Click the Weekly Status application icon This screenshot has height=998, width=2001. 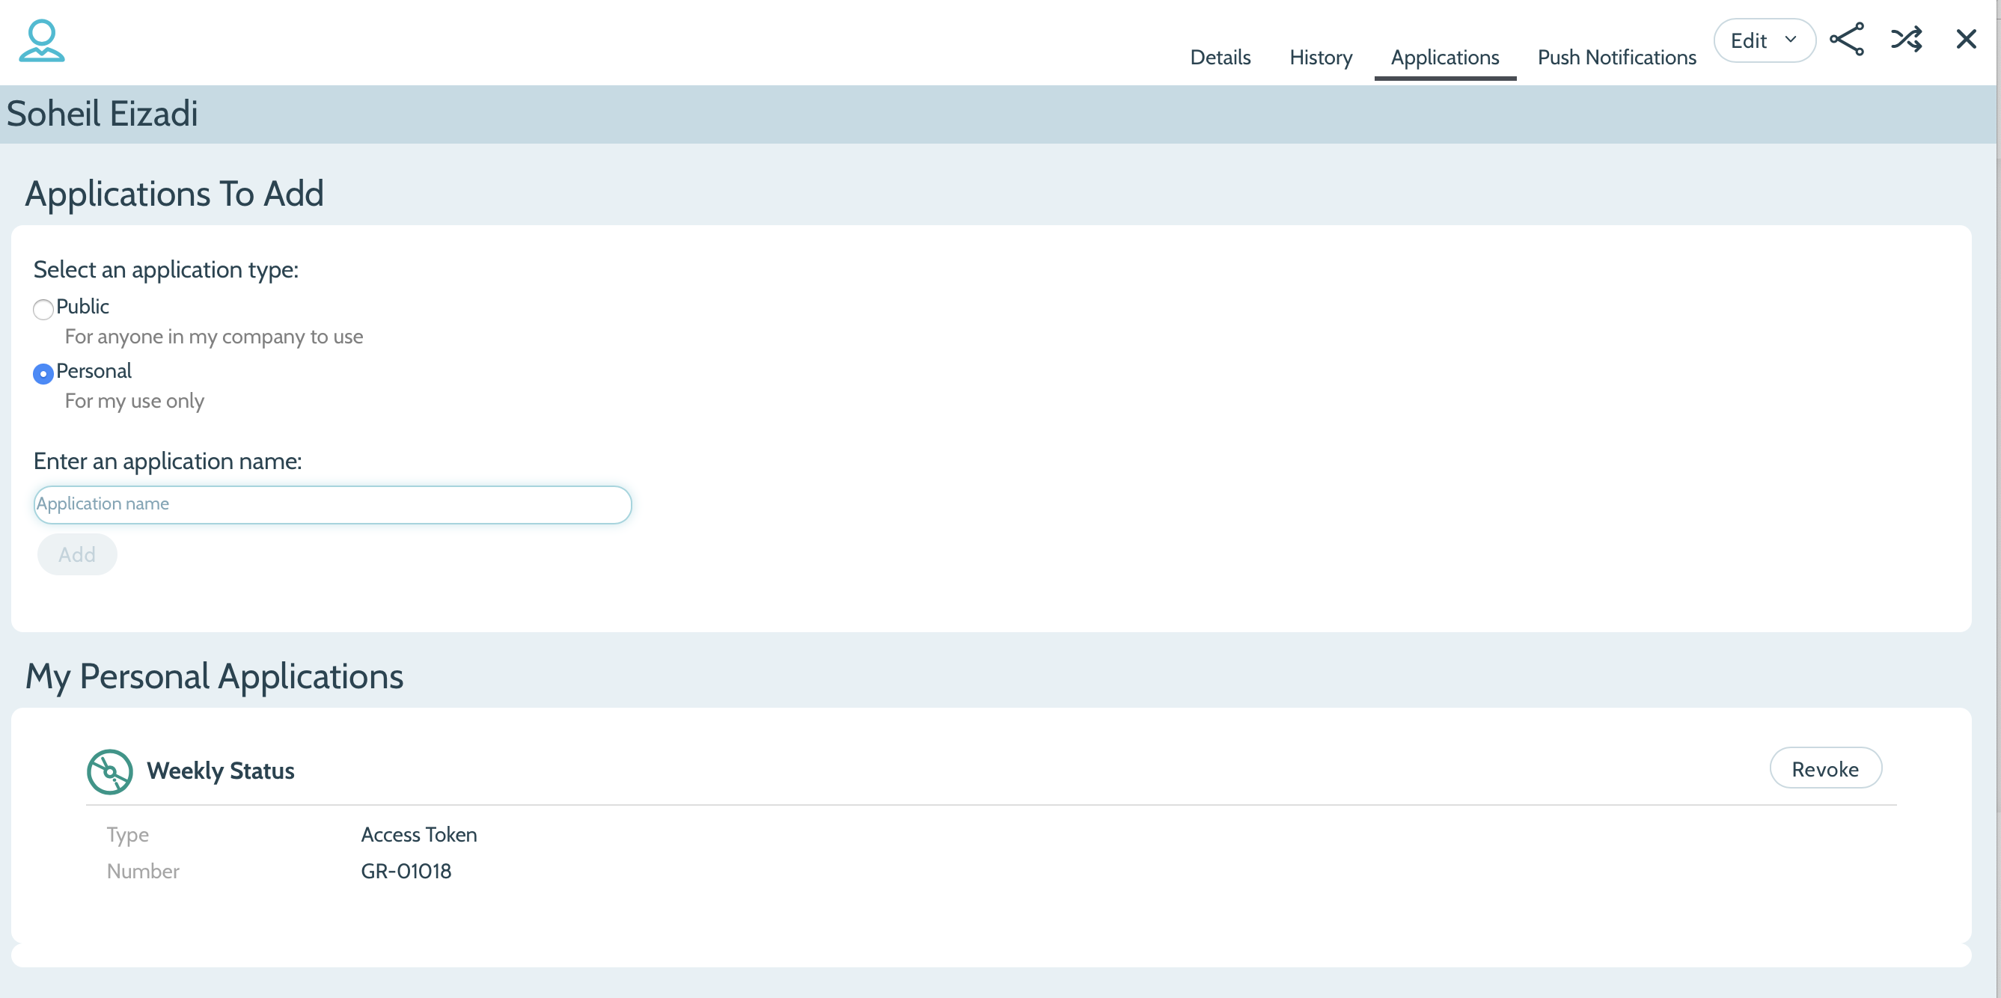click(109, 771)
